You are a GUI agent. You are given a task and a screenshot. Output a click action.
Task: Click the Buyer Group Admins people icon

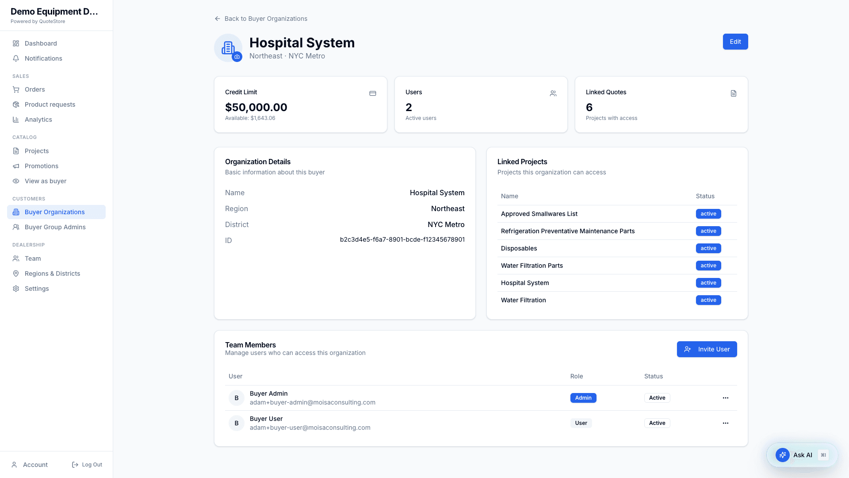point(16,227)
